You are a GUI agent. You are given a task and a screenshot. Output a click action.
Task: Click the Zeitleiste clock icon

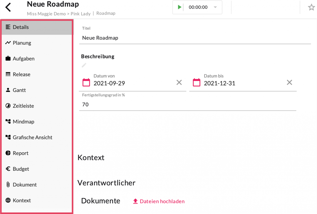pos(8,106)
